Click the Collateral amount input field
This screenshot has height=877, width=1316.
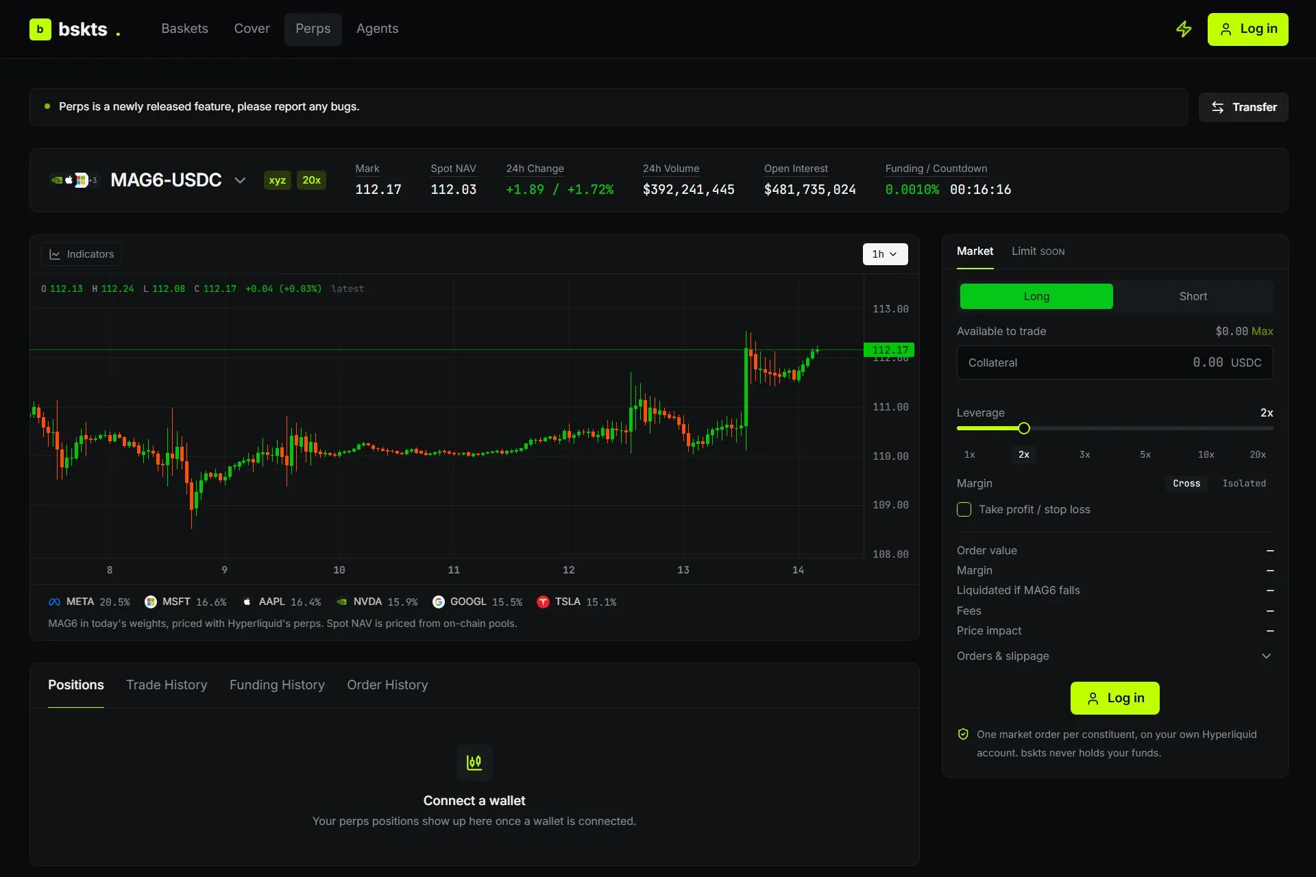pyautogui.click(x=1114, y=362)
